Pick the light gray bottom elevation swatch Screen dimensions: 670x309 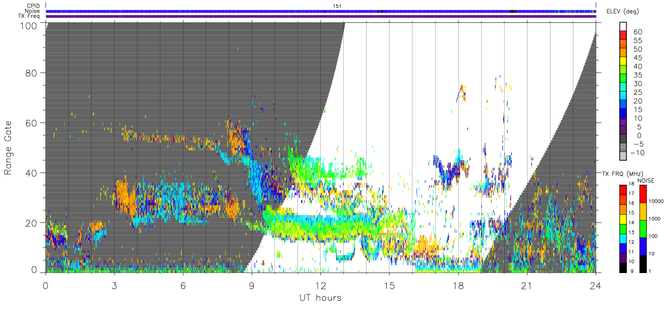623,156
